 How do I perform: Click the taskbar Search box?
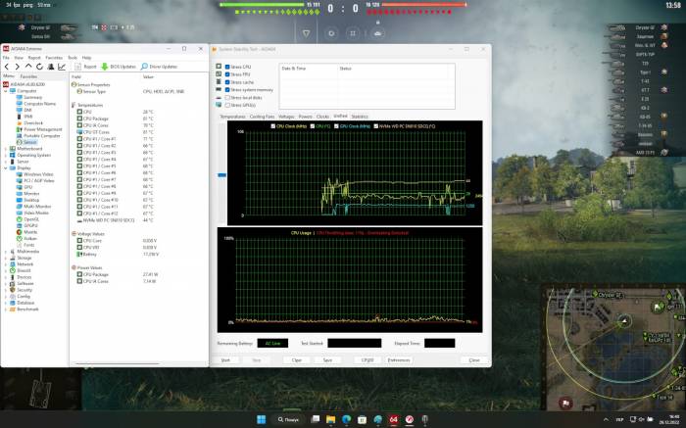click(x=288, y=420)
